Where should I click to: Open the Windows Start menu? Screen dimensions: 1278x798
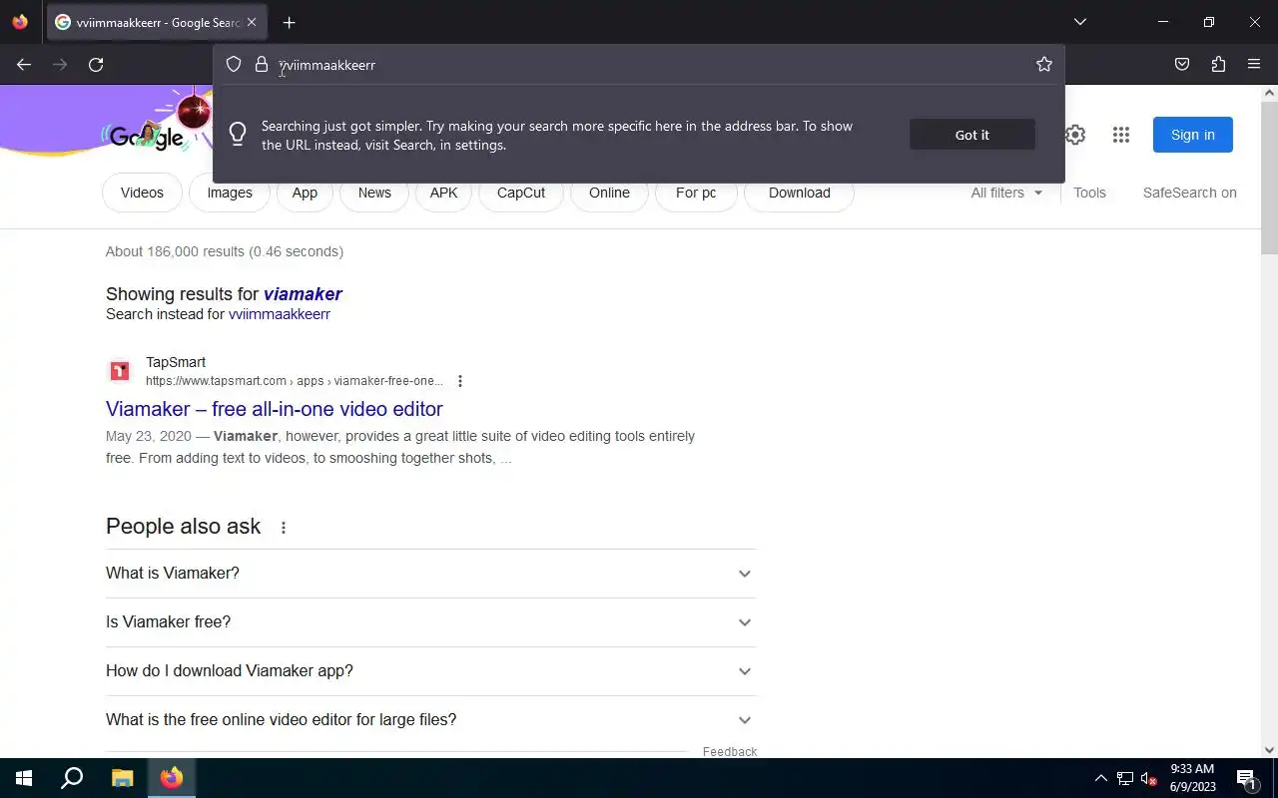(x=24, y=778)
